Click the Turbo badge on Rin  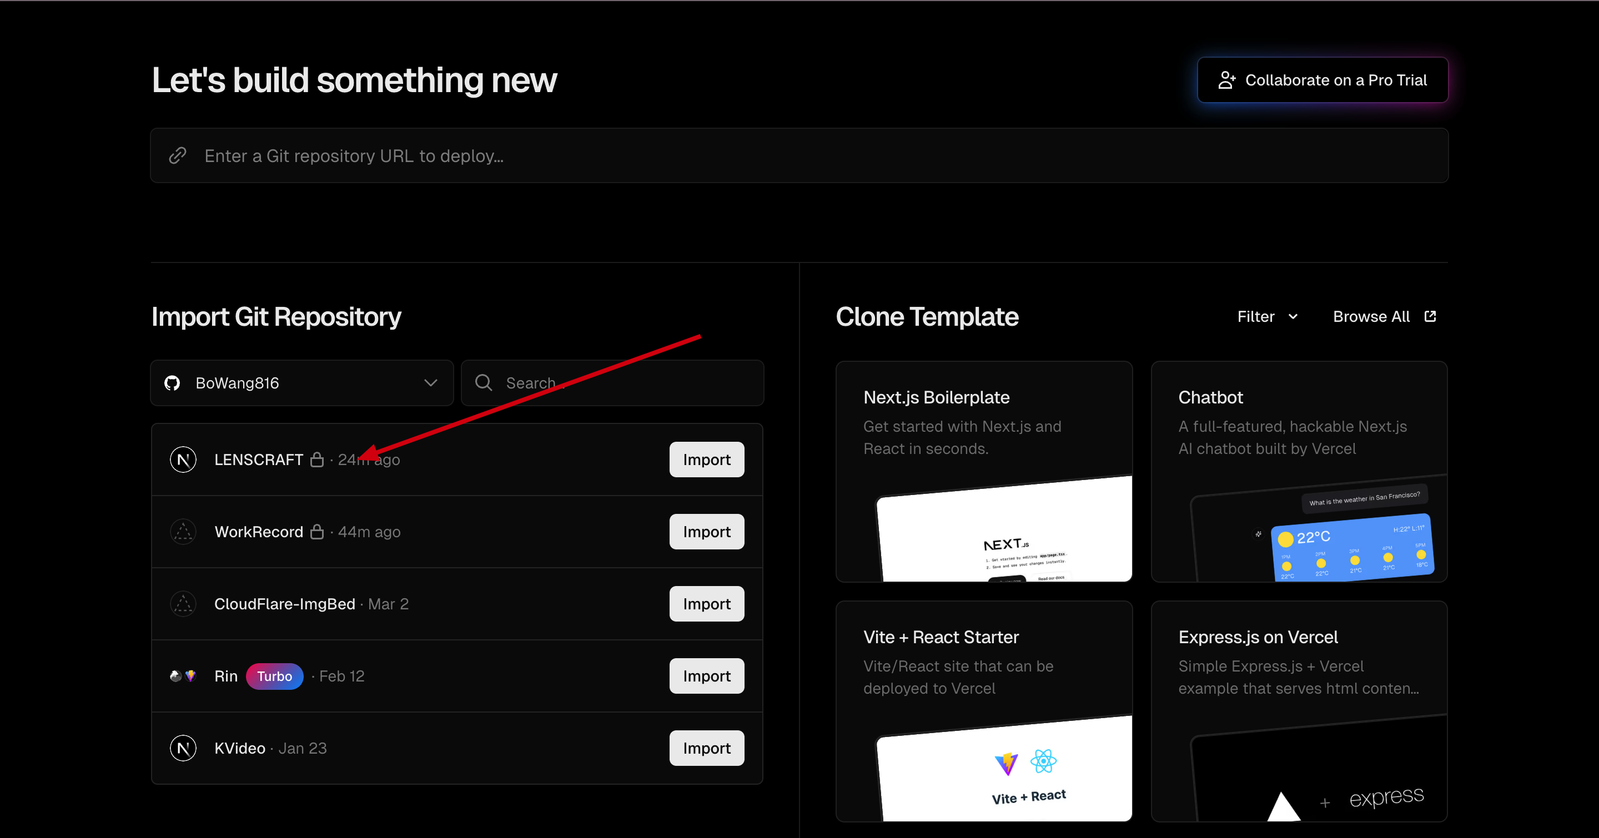274,676
